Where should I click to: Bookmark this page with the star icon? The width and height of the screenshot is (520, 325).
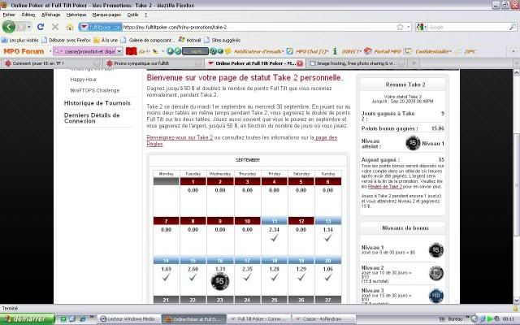click(x=401, y=27)
